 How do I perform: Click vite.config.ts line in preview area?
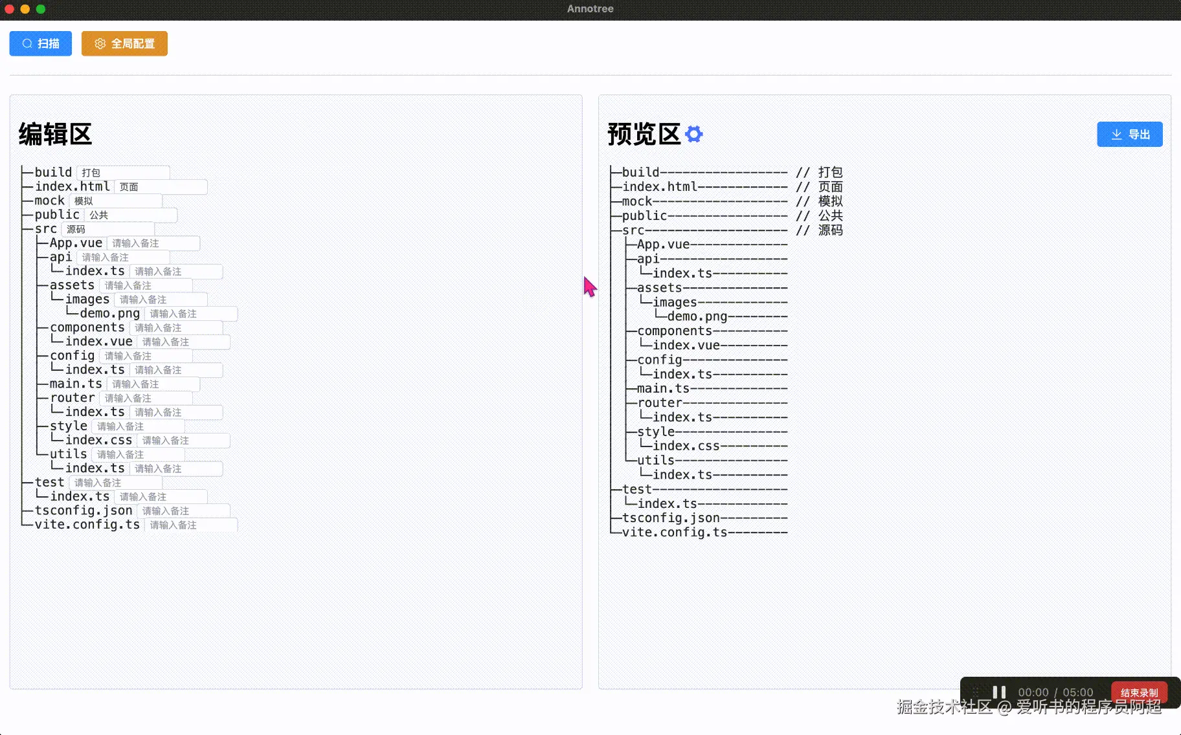pyautogui.click(x=699, y=532)
